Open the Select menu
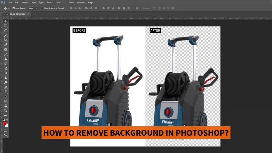 coord(49,3)
